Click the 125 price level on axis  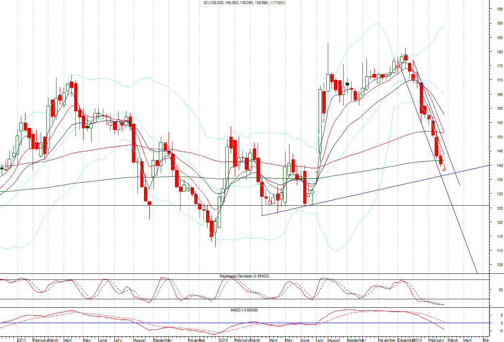[x=499, y=208]
